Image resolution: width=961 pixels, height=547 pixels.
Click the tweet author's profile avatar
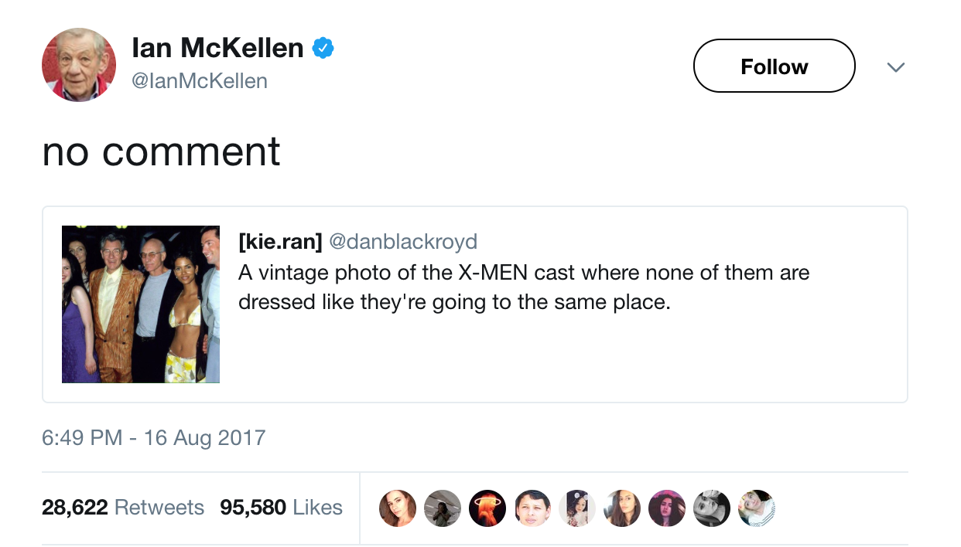(78, 65)
